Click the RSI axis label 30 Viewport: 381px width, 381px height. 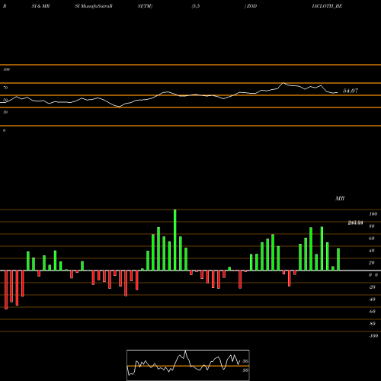point(5,112)
